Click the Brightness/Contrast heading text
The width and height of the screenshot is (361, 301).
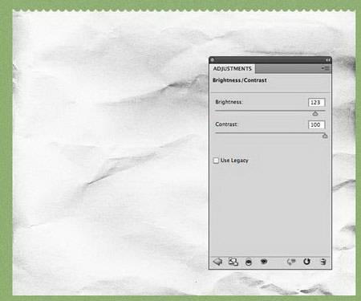click(x=240, y=80)
